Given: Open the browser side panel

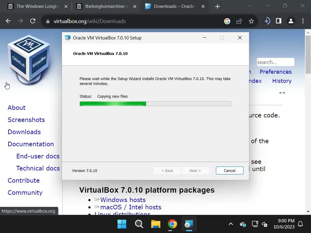Looking at the screenshot, I should click(279, 21).
